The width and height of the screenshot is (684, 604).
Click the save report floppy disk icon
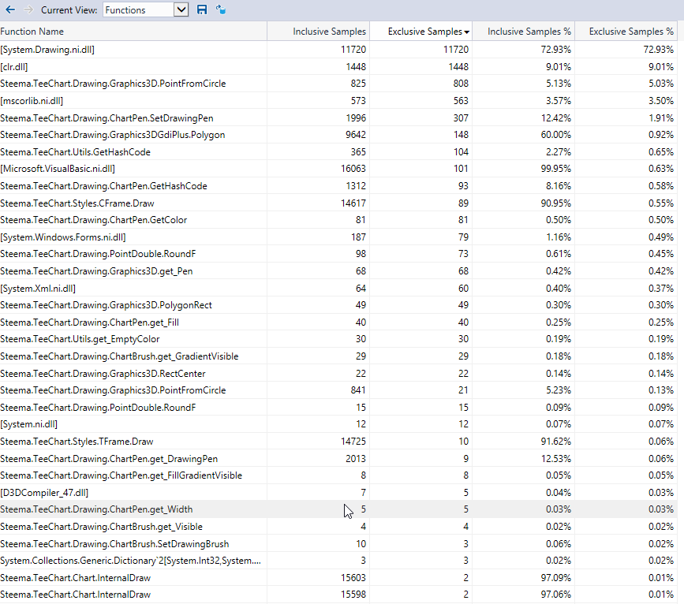[x=201, y=9]
